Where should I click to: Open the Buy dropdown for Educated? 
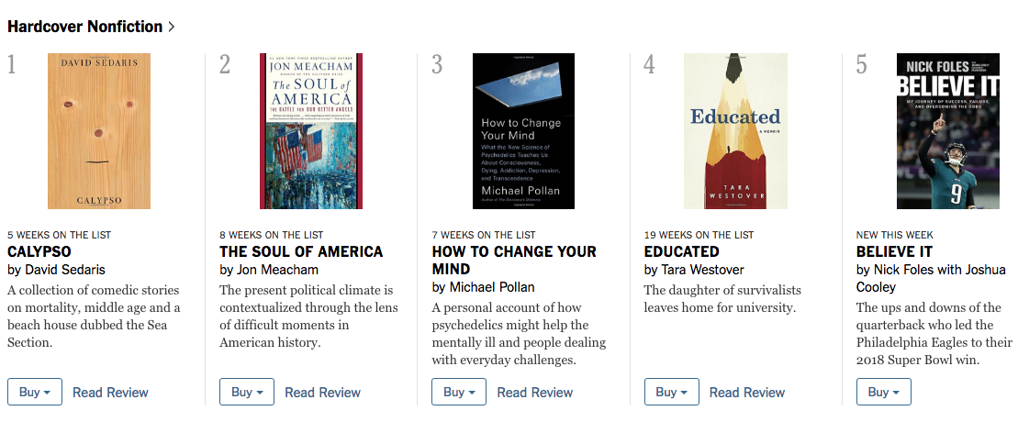tap(671, 392)
